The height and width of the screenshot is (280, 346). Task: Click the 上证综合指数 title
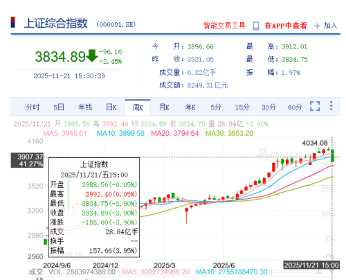pos(55,23)
